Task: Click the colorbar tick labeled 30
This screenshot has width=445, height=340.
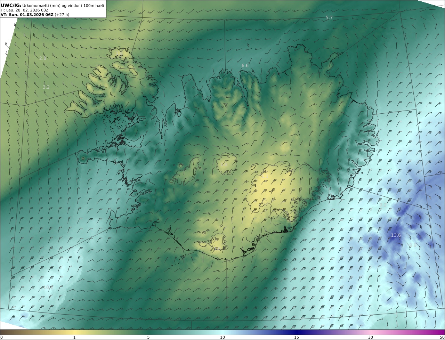Action: coord(371,337)
